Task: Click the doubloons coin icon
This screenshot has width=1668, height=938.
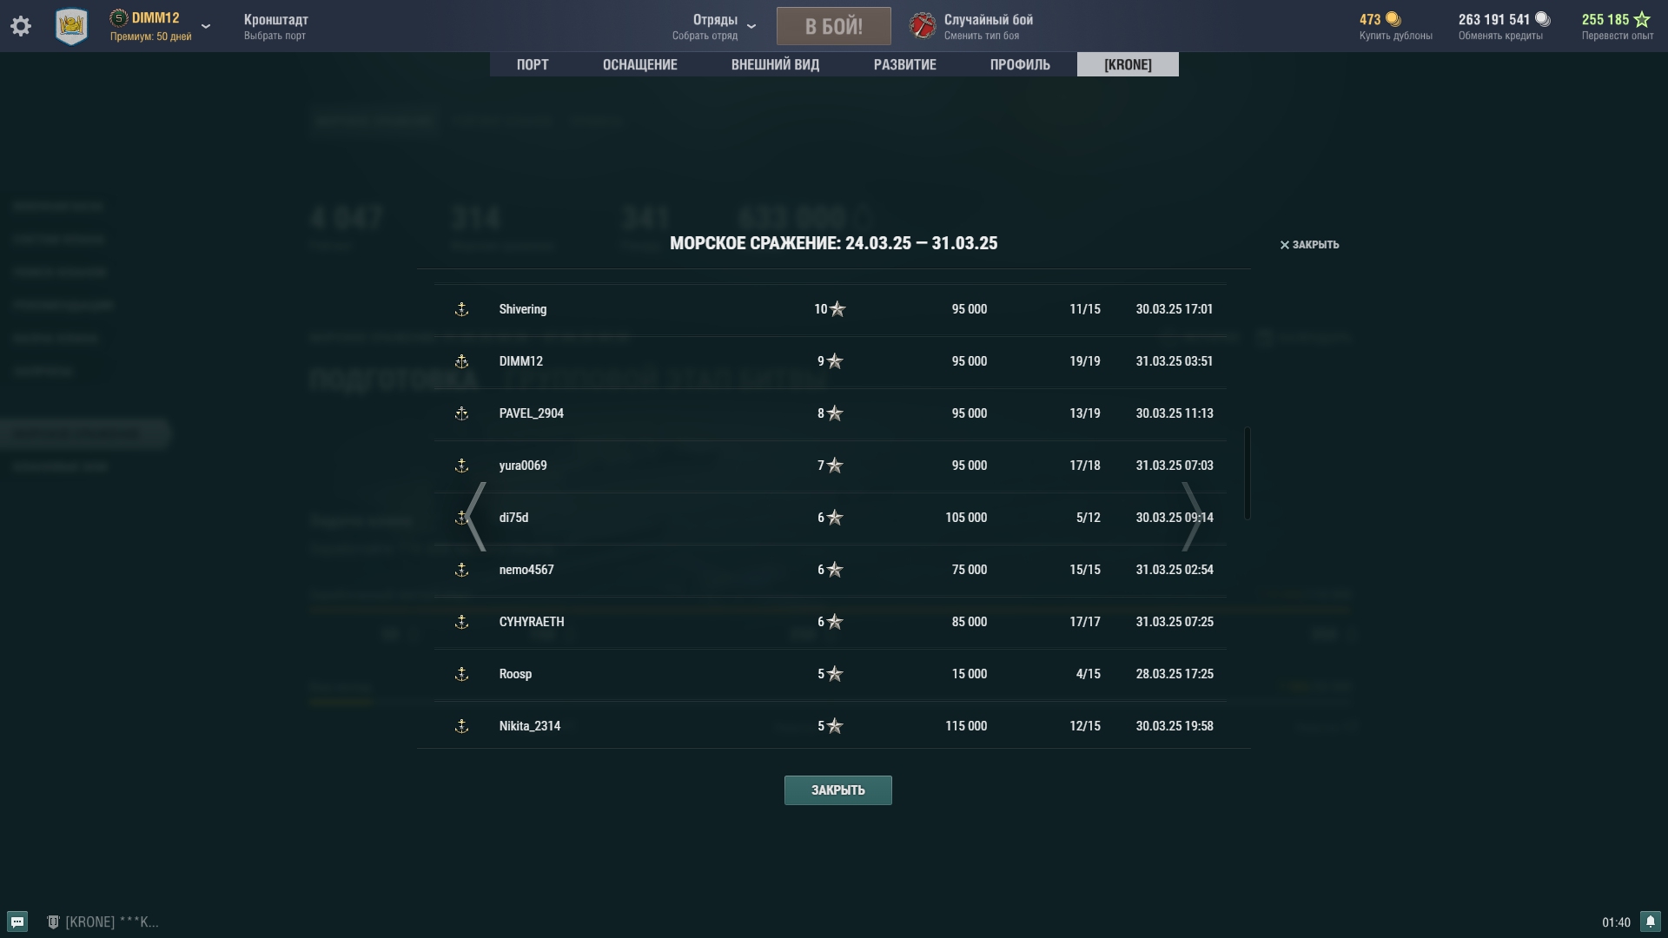Action: coord(1393,19)
